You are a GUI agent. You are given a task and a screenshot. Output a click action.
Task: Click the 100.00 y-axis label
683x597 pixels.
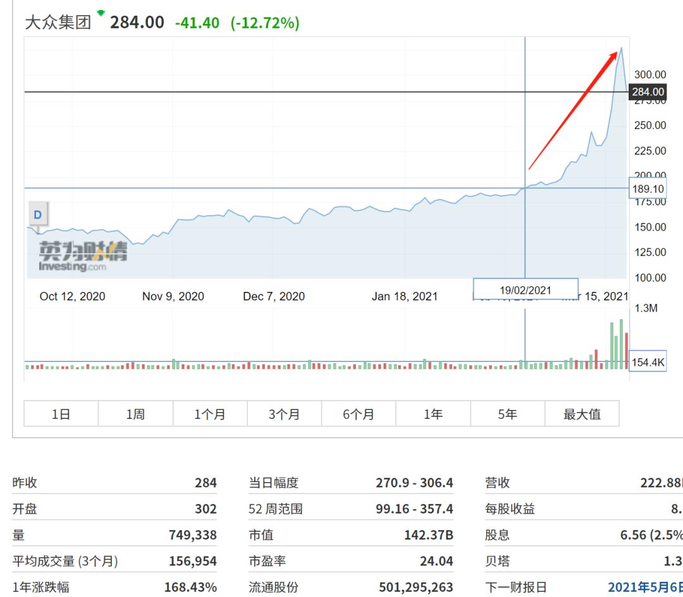[x=650, y=277]
